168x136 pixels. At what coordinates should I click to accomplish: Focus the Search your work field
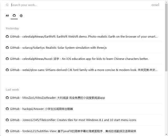coord(79,5)
